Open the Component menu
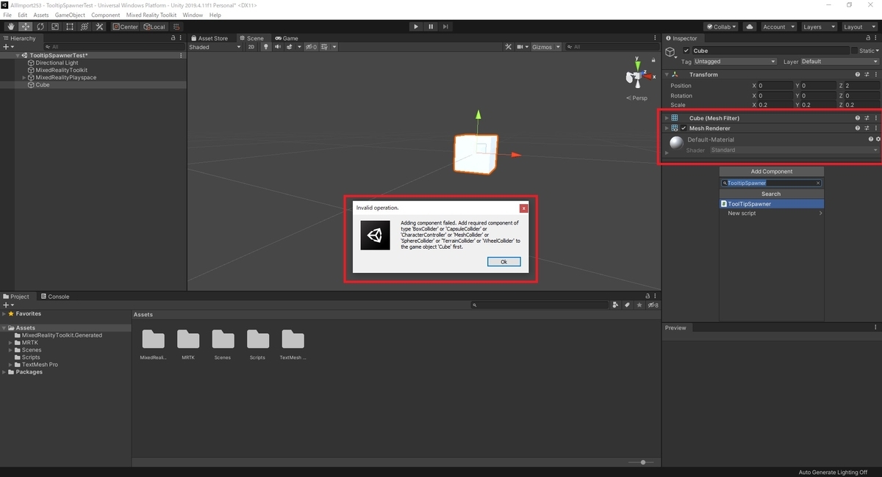 click(x=106, y=15)
